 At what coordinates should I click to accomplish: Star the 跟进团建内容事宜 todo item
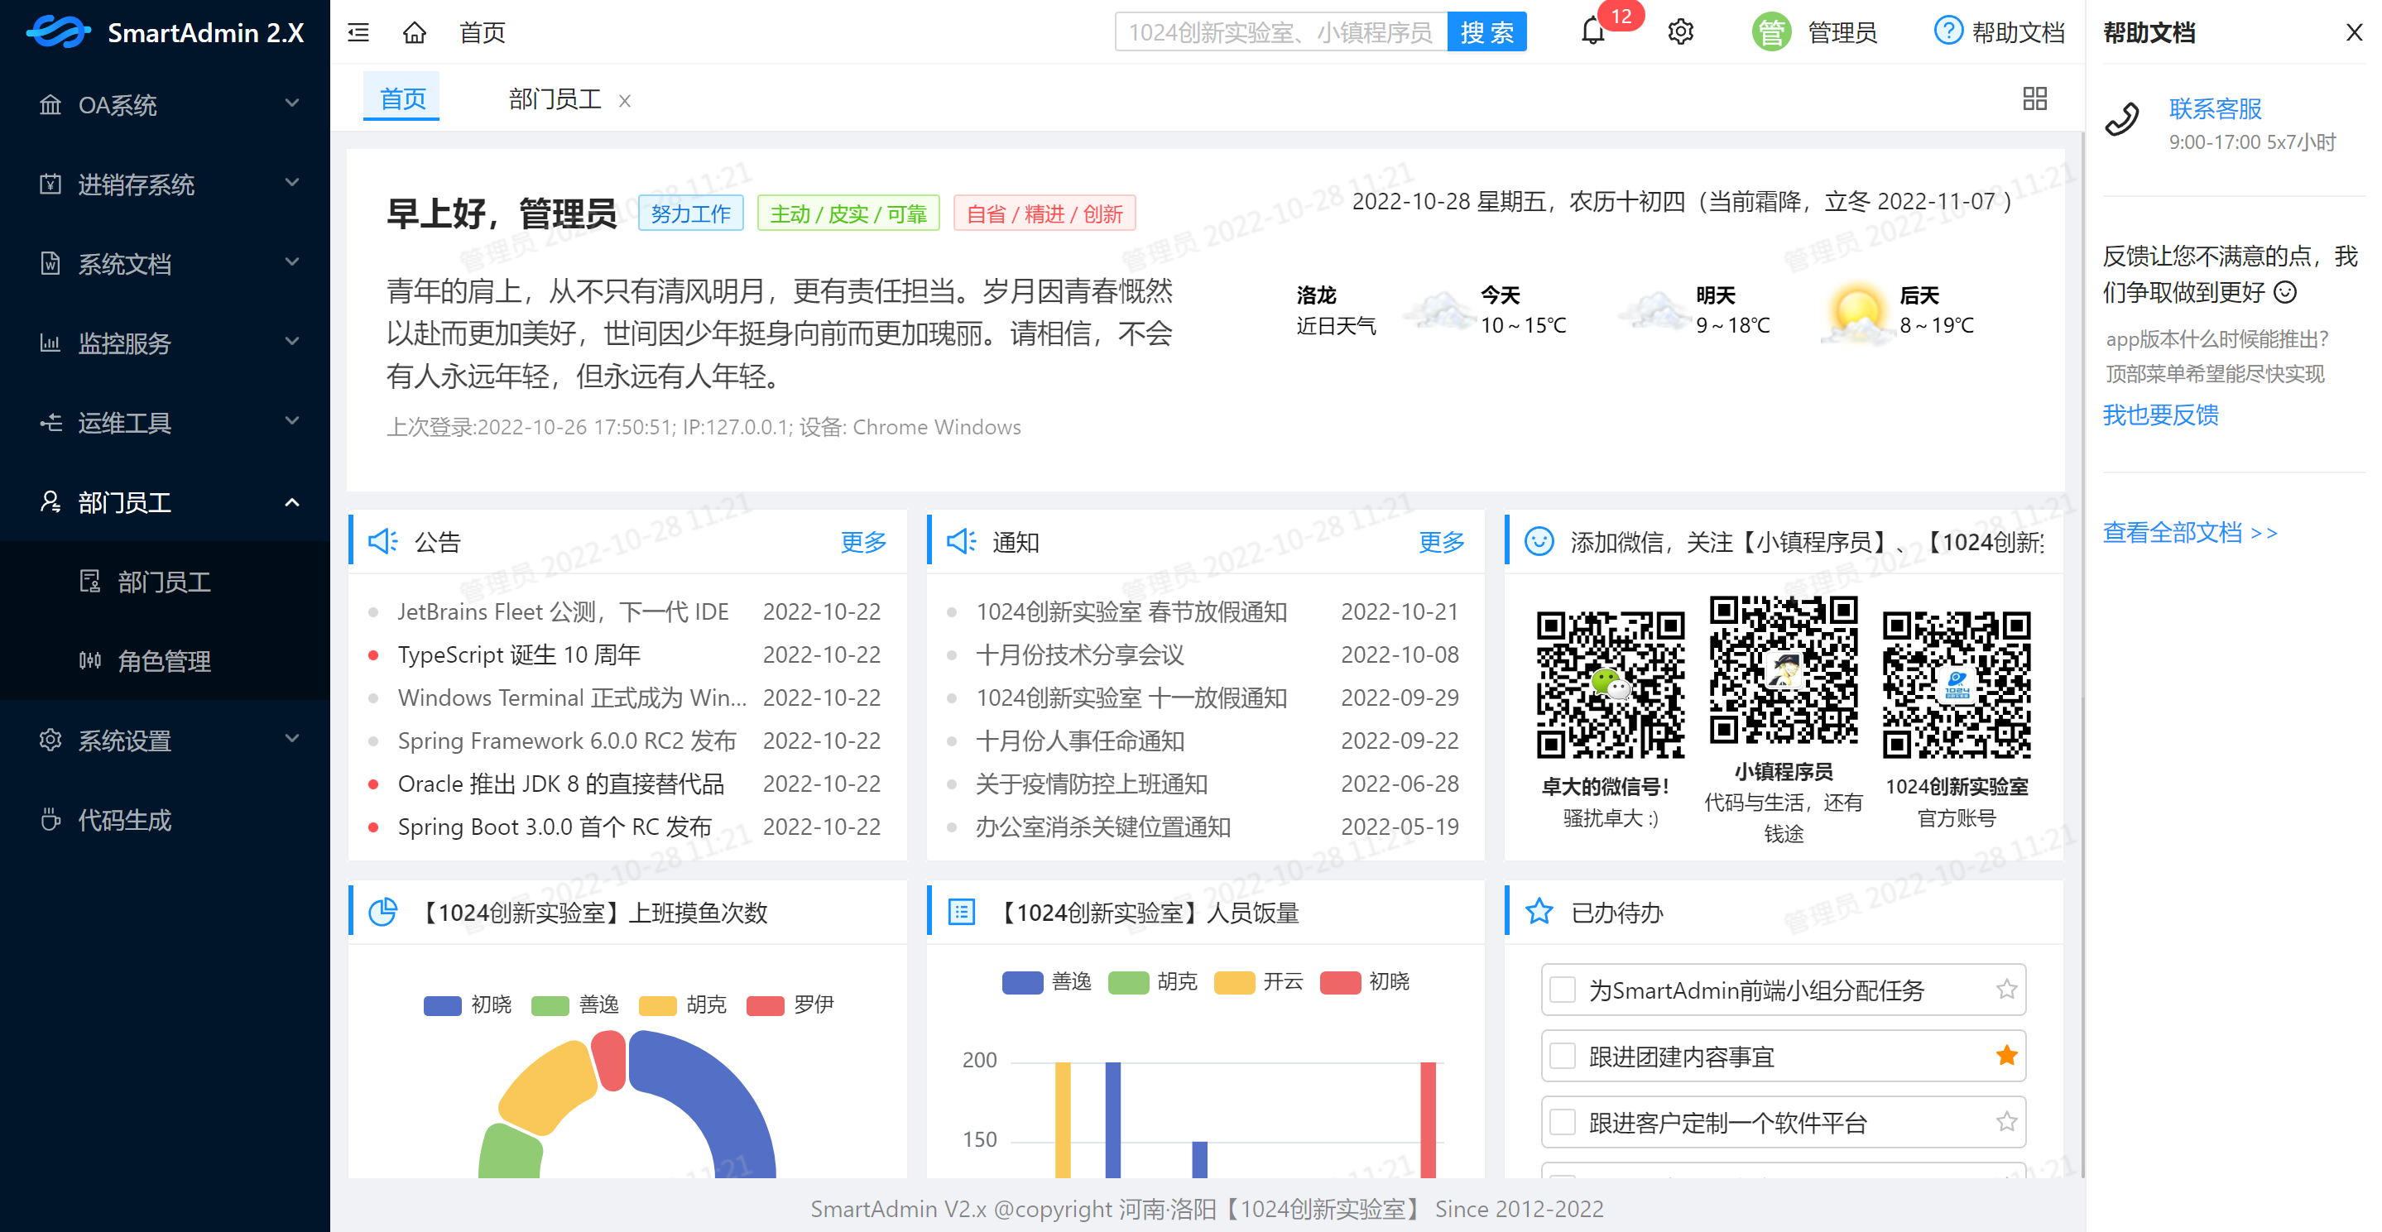(x=2005, y=1056)
